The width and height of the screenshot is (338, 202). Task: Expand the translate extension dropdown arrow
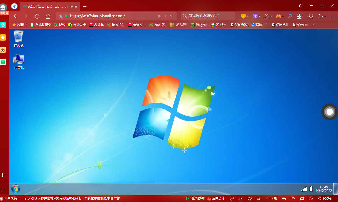(259, 16)
